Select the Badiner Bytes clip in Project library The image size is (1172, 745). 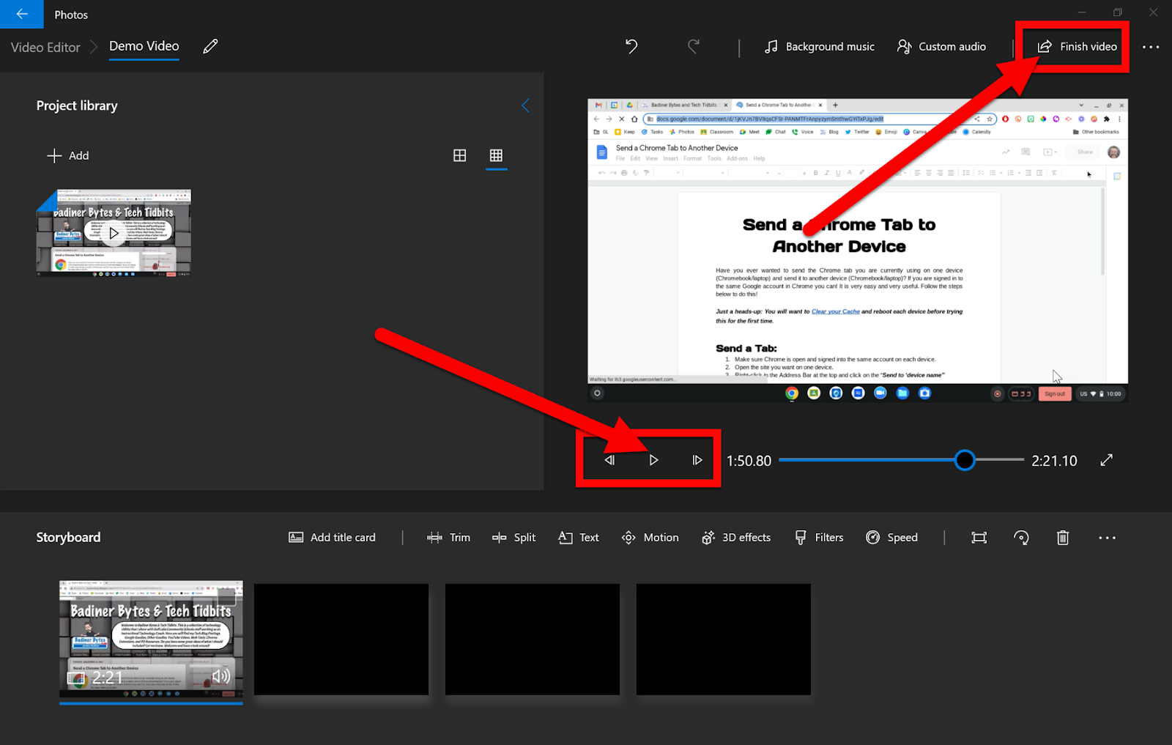click(114, 233)
